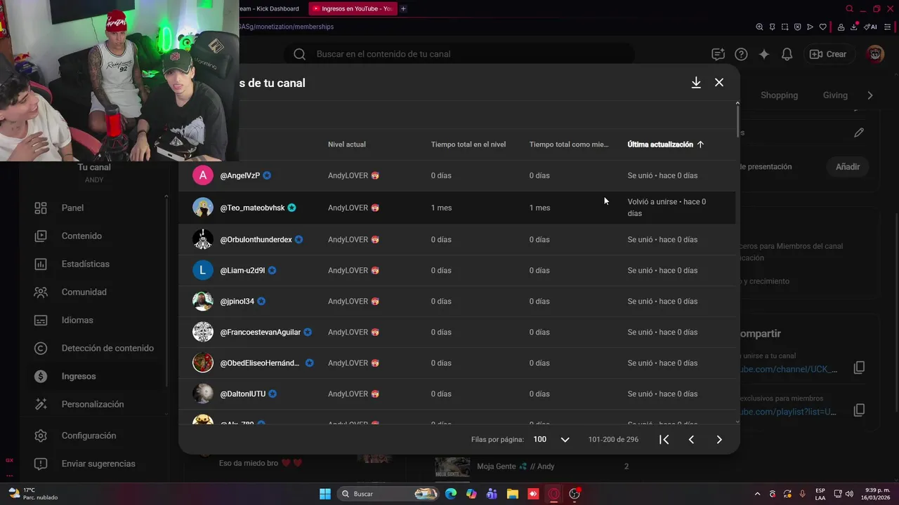Click the heart bookmark icon in address bar
This screenshot has height=505, width=899.
click(x=822, y=27)
